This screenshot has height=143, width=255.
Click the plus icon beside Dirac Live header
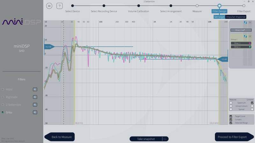click(x=250, y=23)
